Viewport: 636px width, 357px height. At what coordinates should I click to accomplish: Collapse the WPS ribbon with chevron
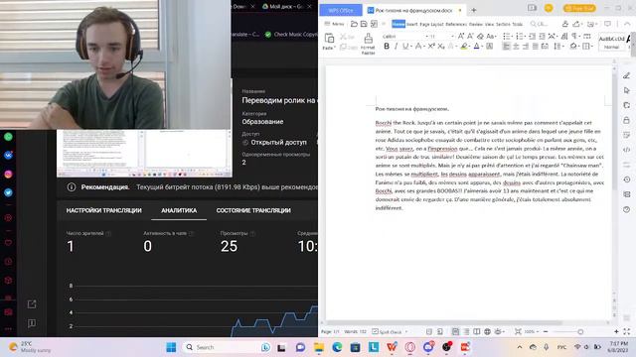[627, 24]
